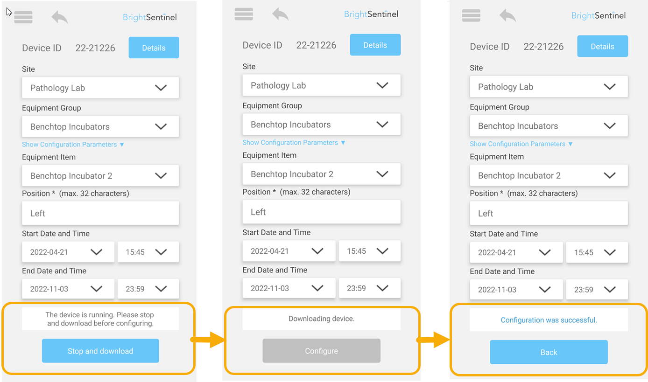Expand Site dropdown in the left screen

[100, 88]
